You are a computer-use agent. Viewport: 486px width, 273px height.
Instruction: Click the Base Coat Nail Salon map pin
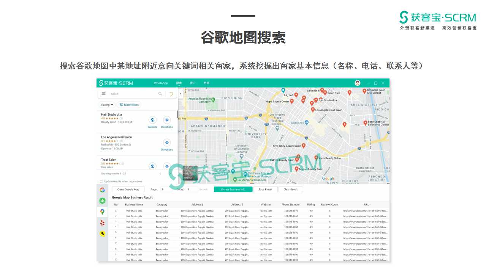(365, 123)
